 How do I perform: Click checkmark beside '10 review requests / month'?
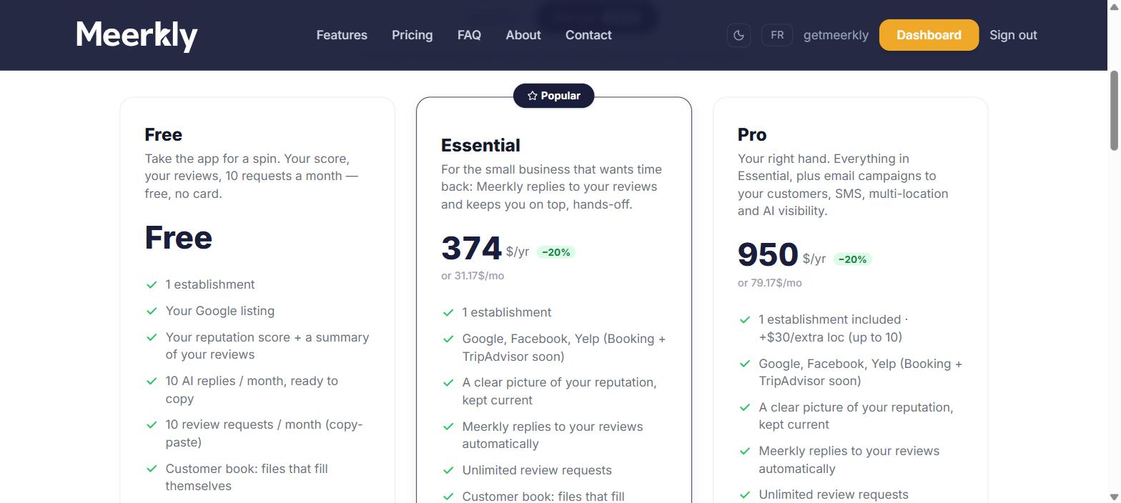pos(152,424)
